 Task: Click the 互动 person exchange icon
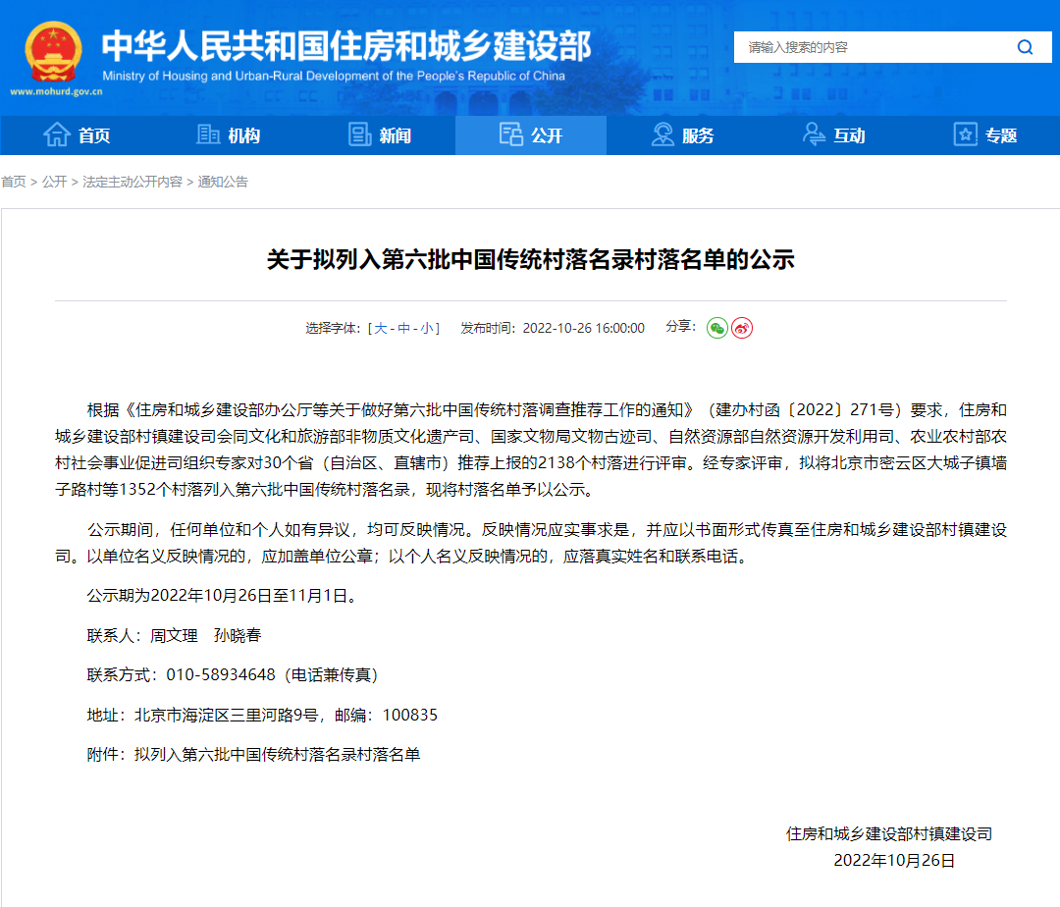coord(814,134)
